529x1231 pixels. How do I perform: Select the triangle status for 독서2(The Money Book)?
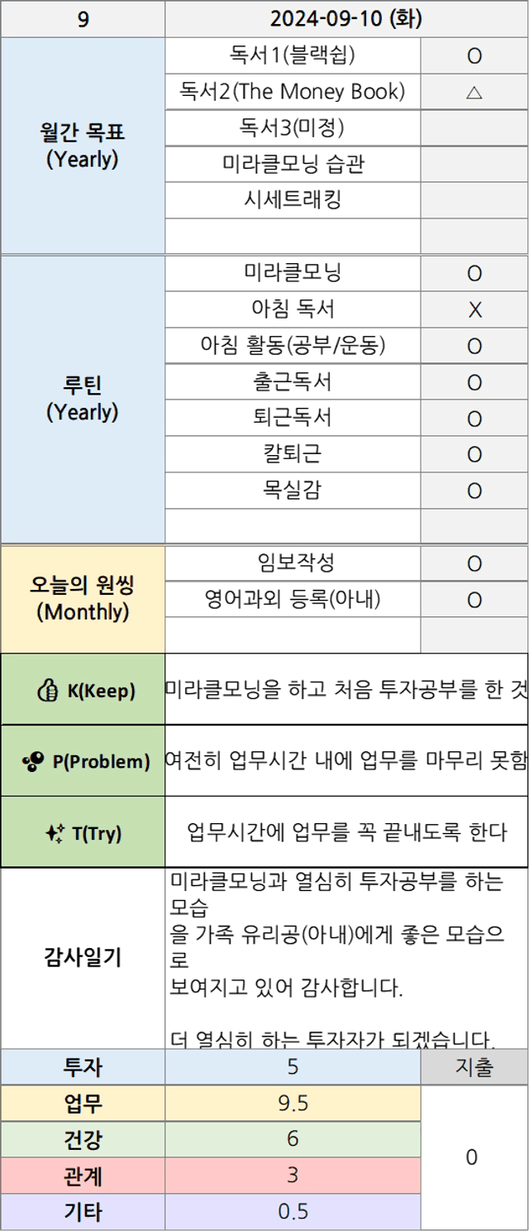pos(474,92)
